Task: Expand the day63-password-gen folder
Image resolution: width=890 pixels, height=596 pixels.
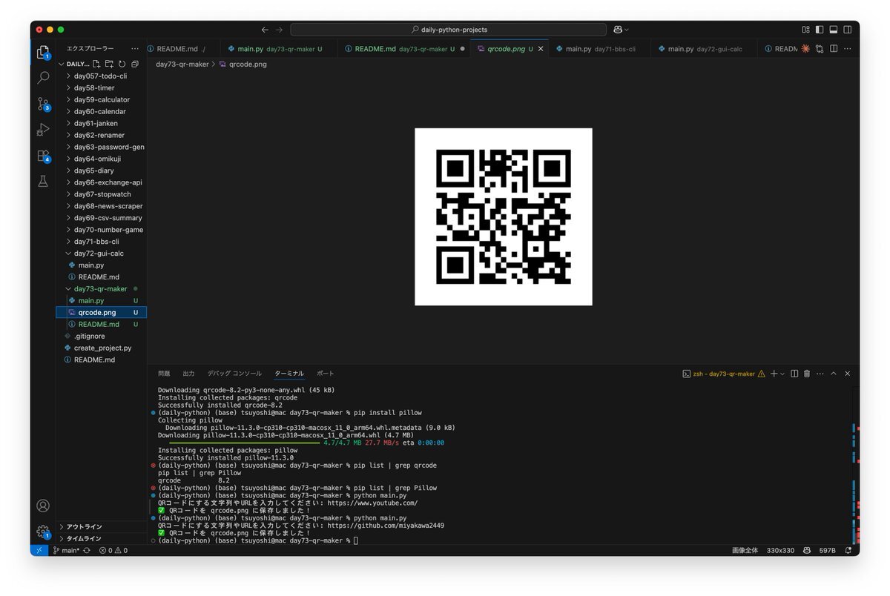Action: pyautogui.click(x=102, y=147)
